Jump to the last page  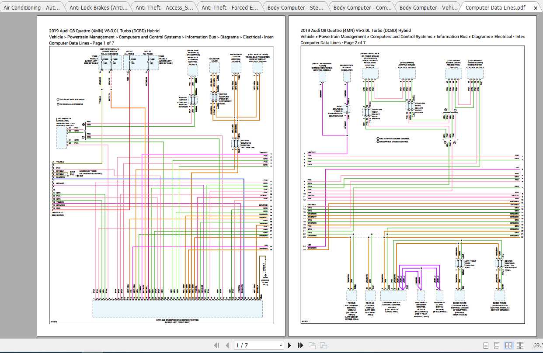point(300,345)
